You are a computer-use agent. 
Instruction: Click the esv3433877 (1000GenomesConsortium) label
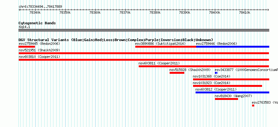(246, 70)
